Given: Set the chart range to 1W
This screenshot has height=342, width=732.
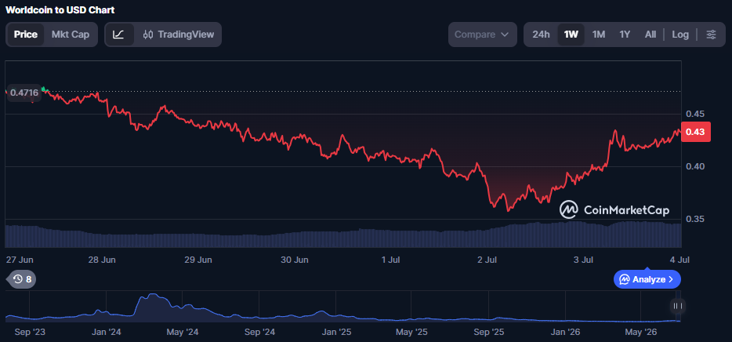Looking at the screenshot, I should click(571, 35).
